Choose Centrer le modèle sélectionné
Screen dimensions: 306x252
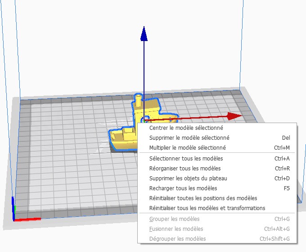(x=217, y=128)
